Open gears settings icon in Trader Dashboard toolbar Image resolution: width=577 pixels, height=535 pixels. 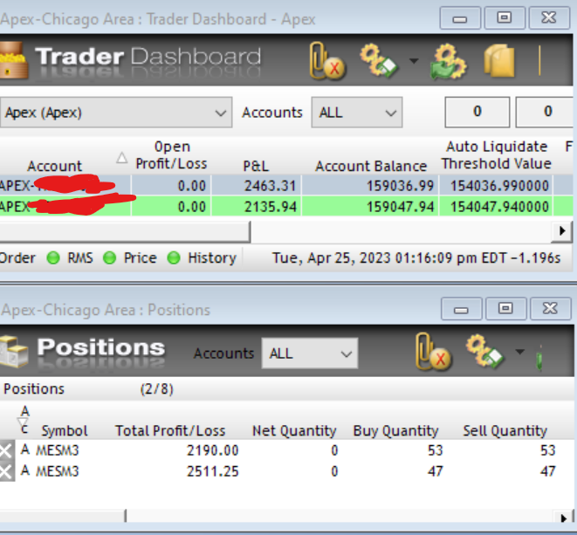point(379,61)
